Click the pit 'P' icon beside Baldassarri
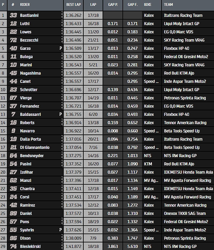Viewport: 214px width, 250px height. [x=61, y=115]
